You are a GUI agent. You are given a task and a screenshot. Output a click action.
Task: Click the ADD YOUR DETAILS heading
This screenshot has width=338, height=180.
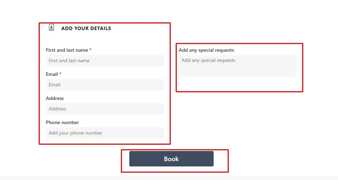coord(86,28)
